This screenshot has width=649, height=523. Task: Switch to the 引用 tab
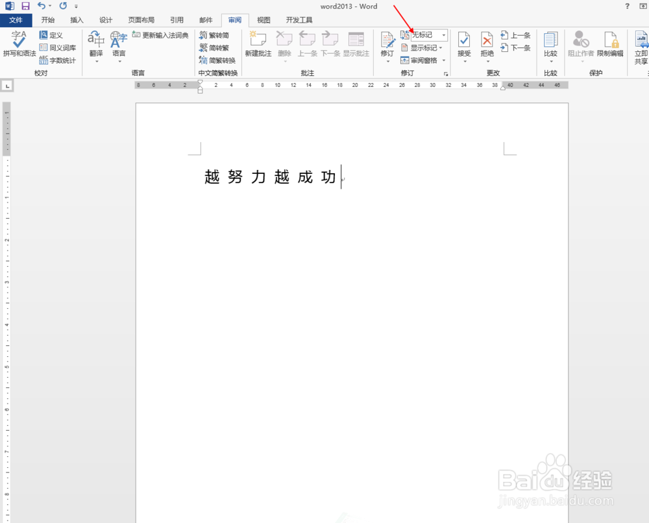[177, 20]
